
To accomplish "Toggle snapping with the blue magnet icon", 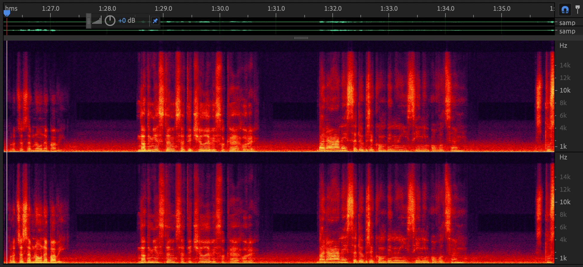I will 565,10.
